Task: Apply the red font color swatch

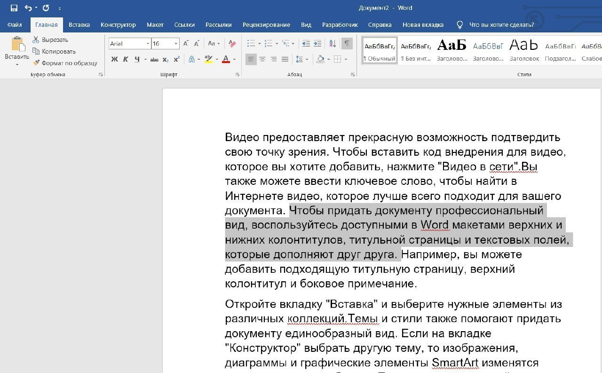Action: (x=226, y=59)
